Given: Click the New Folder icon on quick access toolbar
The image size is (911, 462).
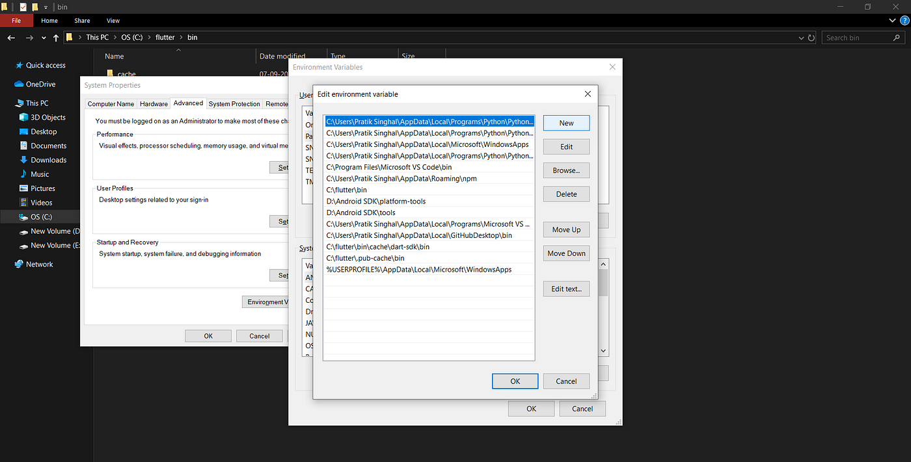Looking at the screenshot, I should point(35,6).
